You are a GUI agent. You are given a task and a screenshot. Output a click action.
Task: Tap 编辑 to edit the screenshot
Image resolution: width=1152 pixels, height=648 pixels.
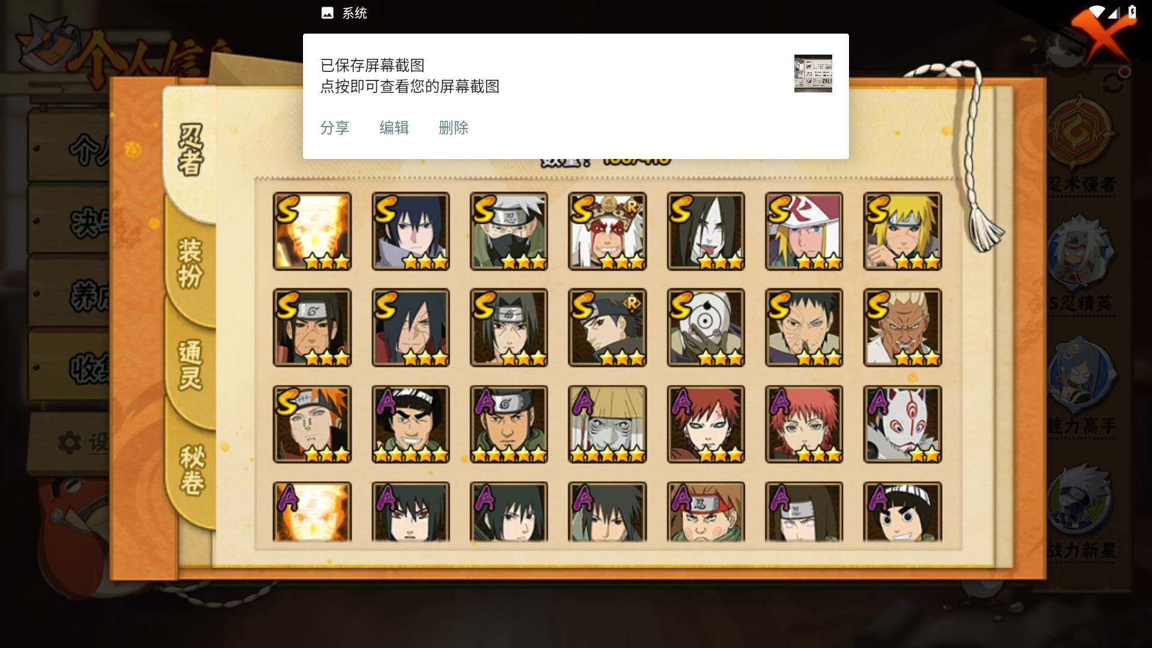tap(394, 128)
